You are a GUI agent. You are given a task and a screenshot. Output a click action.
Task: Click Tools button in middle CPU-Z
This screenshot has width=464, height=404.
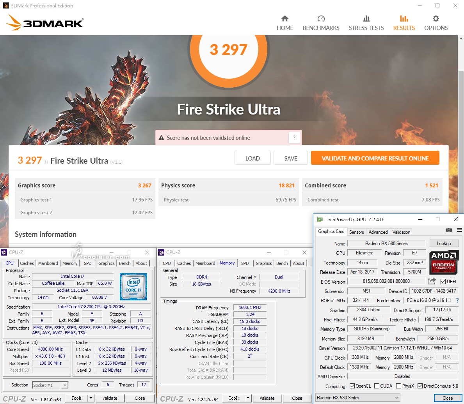point(234,398)
